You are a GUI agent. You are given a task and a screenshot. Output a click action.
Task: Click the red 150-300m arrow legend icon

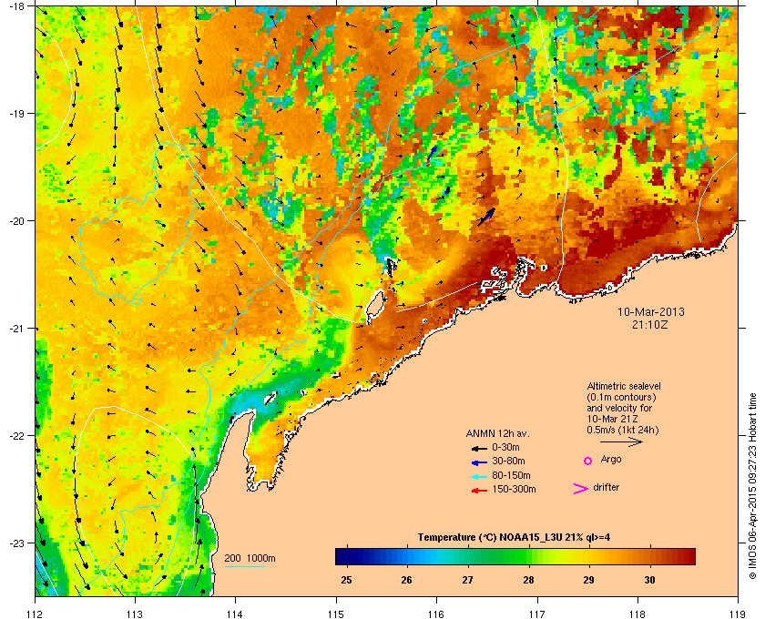click(x=479, y=491)
